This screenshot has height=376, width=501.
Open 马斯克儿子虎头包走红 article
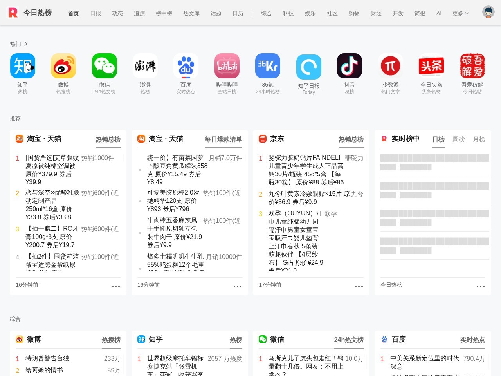(x=306, y=365)
